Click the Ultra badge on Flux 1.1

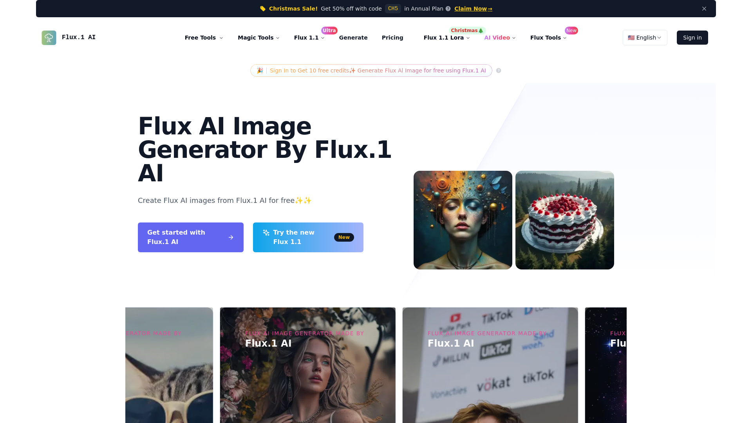[329, 30]
